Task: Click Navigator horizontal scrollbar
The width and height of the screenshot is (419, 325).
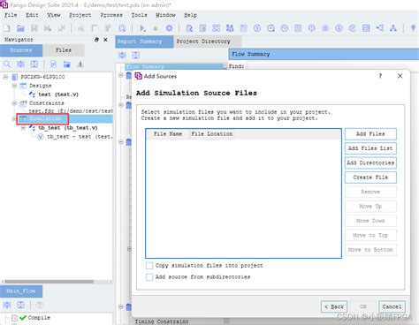Action: point(49,282)
